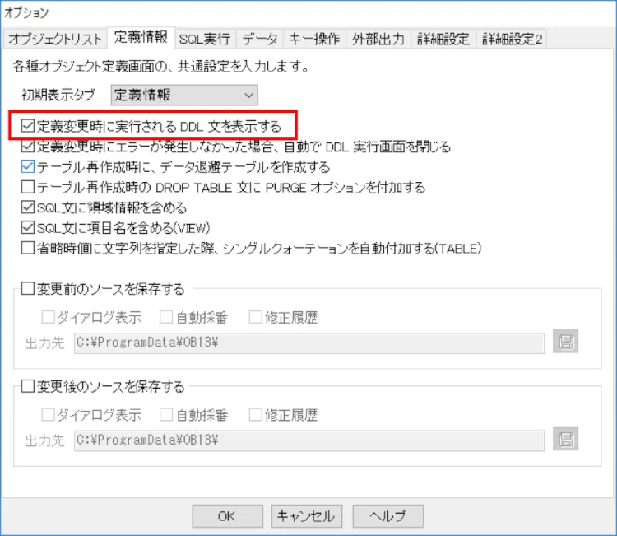
Task: Click the キャンセル button
Action: pos(307,516)
